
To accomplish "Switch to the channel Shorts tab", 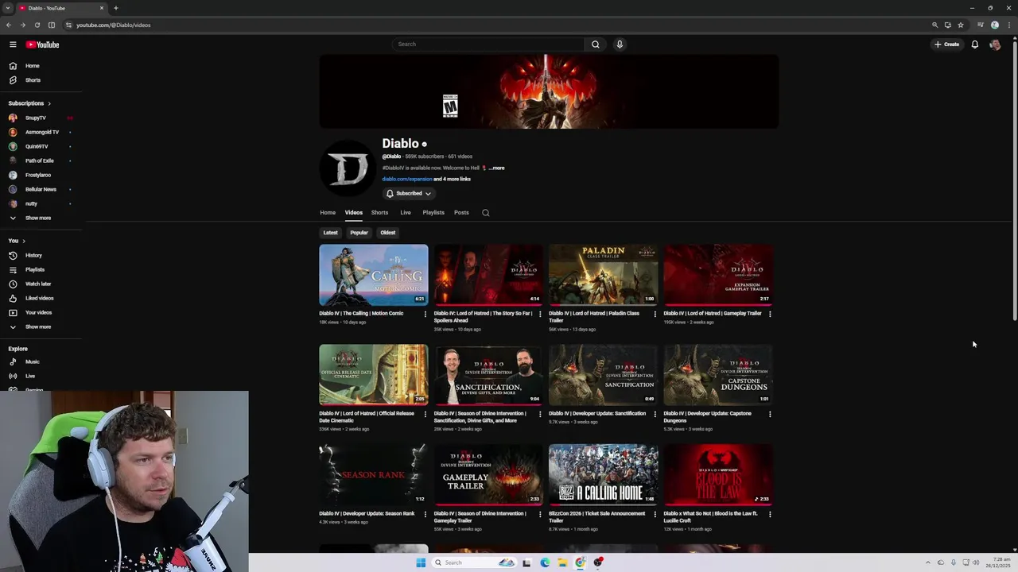I will click(x=379, y=213).
